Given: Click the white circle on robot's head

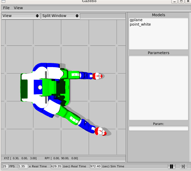Looking at the screenshot, I should tap(40, 87).
